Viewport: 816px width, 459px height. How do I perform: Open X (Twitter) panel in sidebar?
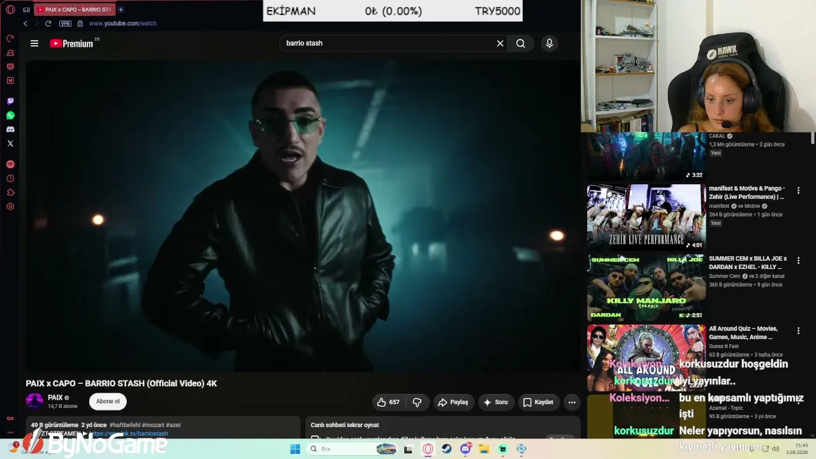click(10, 143)
